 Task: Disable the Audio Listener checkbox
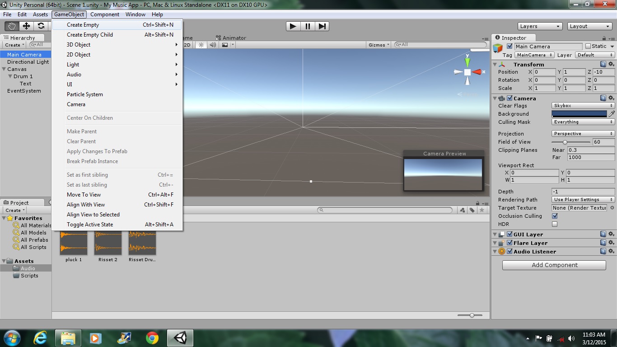click(509, 251)
